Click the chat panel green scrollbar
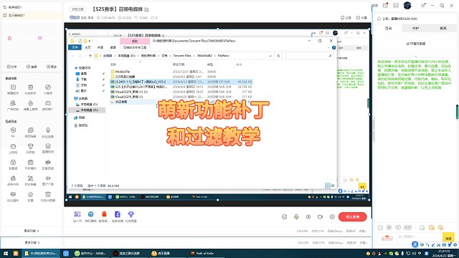 (x=457, y=112)
